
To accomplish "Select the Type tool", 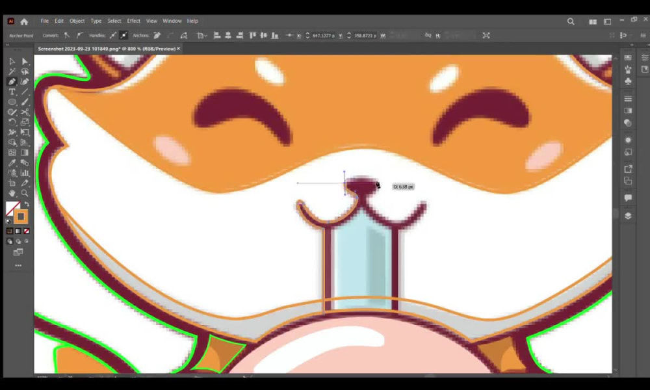I will (x=11, y=91).
